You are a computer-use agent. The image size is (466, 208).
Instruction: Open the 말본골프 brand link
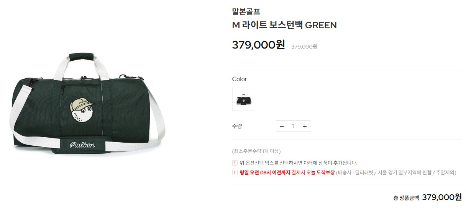point(246,11)
